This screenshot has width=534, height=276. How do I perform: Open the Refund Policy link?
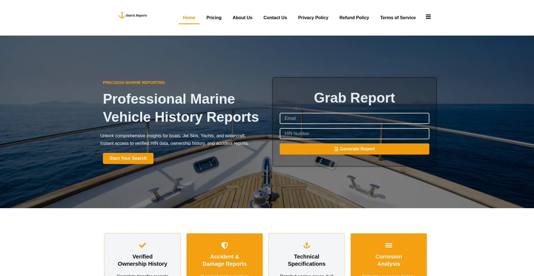pyautogui.click(x=354, y=18)
